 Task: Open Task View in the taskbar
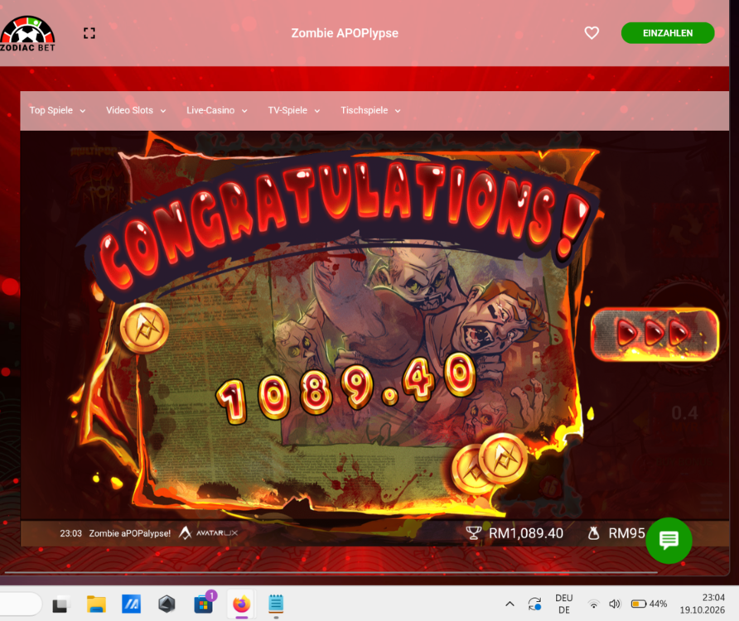[60, 604]
